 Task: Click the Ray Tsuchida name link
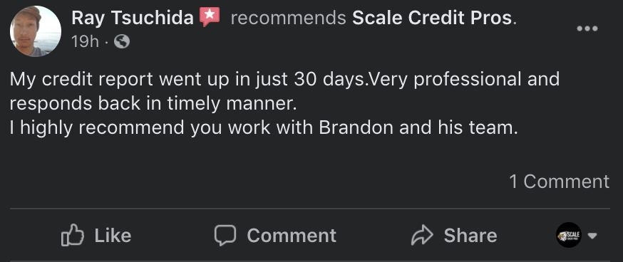(133, 18)
